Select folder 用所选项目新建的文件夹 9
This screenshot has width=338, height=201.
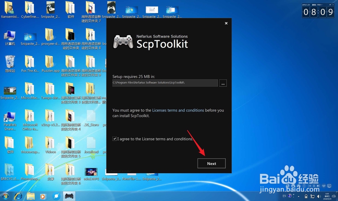coord(91,66)
